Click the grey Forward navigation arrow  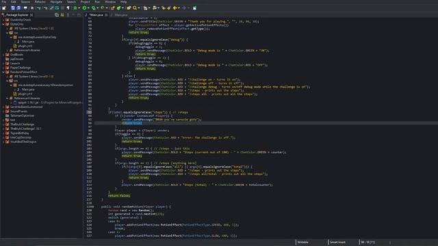(x=184, y=8)
